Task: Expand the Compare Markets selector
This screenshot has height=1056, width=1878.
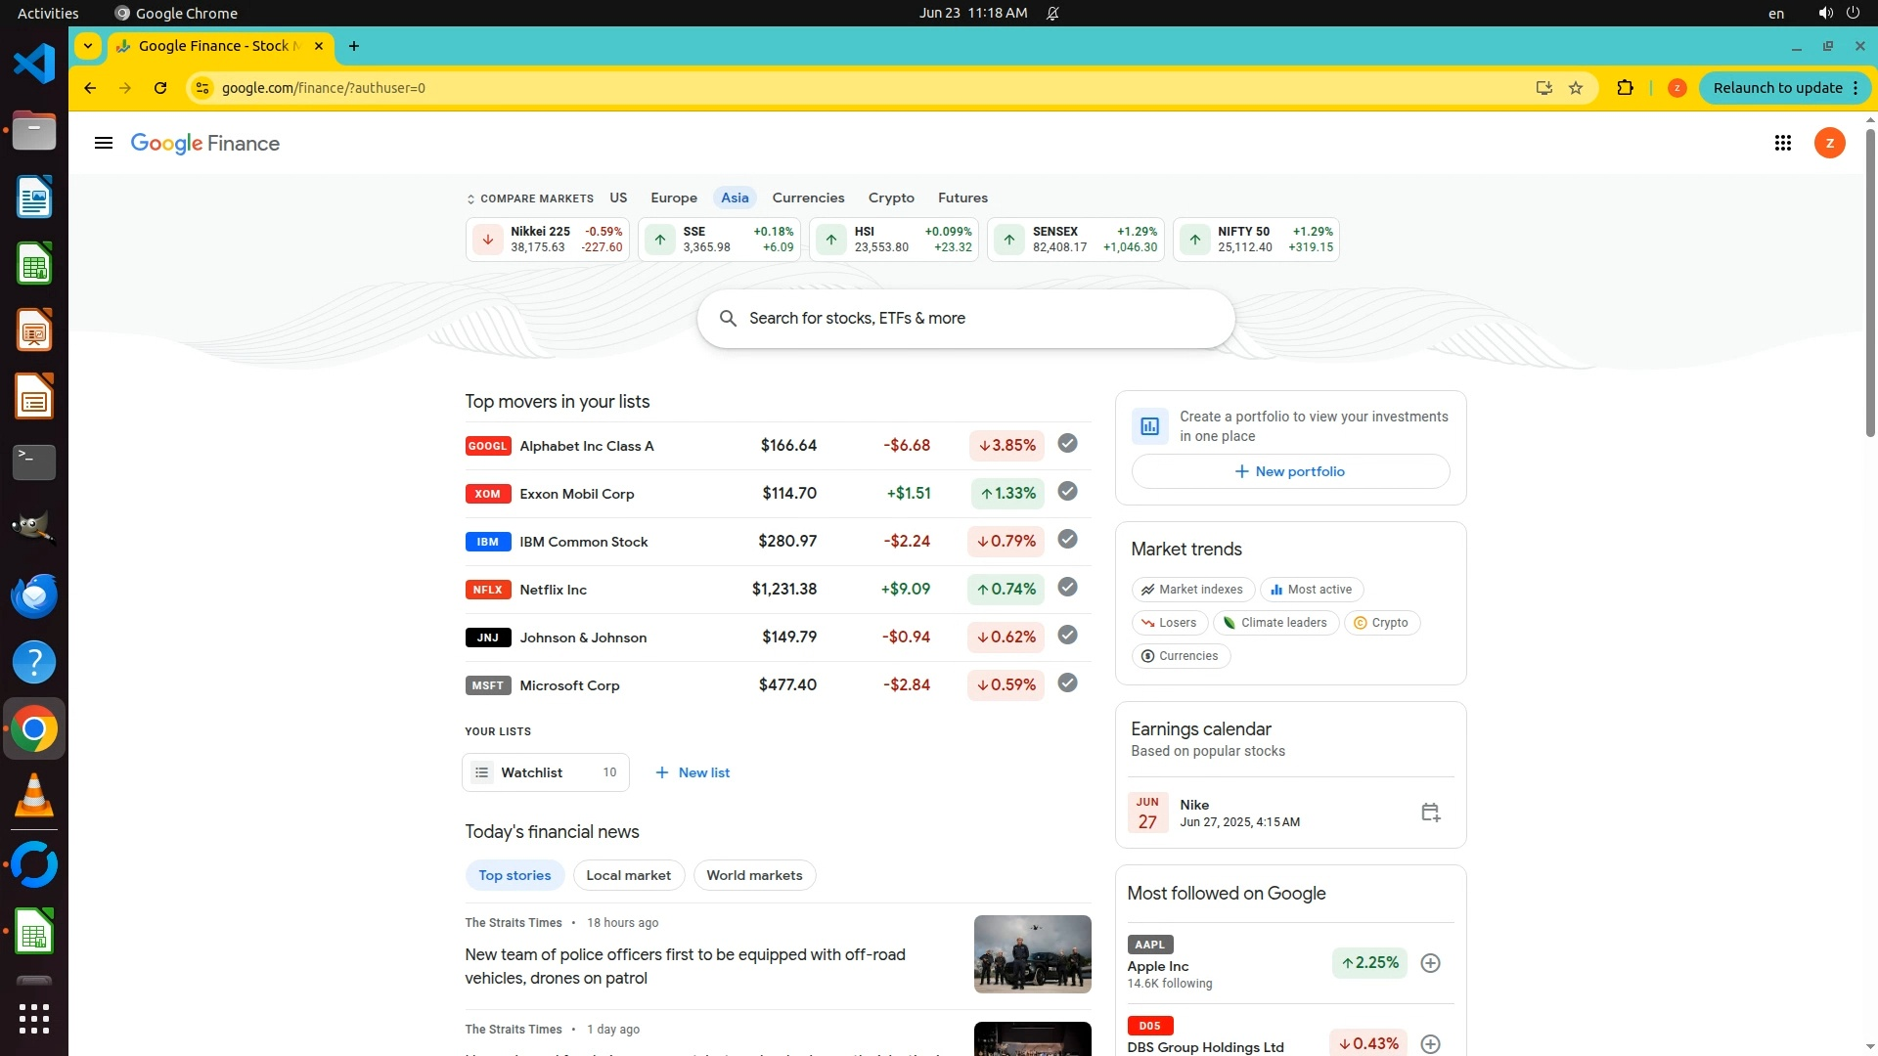Action: click(x=529, y=198)
